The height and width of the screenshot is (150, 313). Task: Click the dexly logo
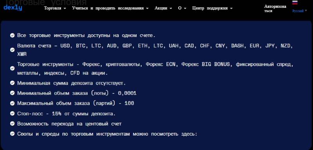(x=13, y=8)
